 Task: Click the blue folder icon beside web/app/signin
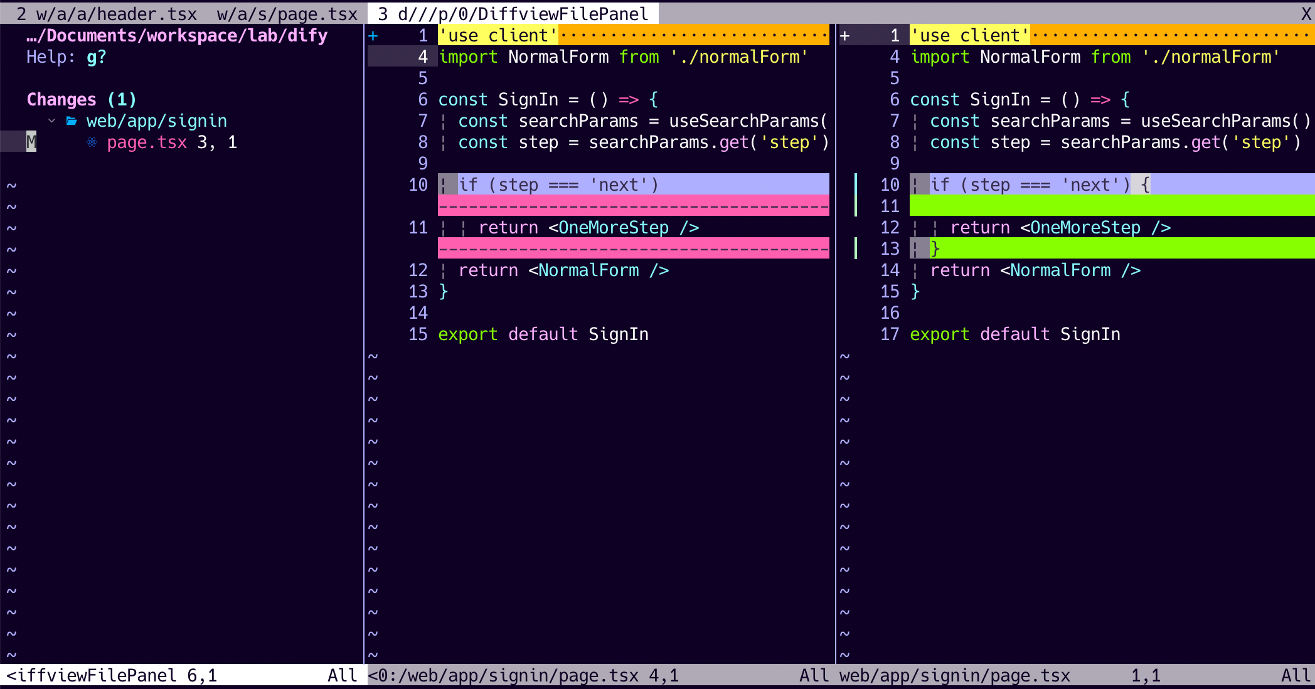pos(72,120)
